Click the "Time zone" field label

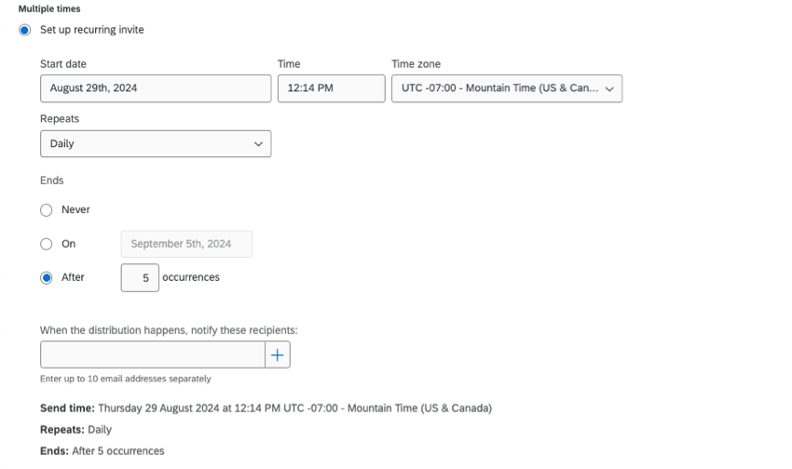[x=416, y=63]
